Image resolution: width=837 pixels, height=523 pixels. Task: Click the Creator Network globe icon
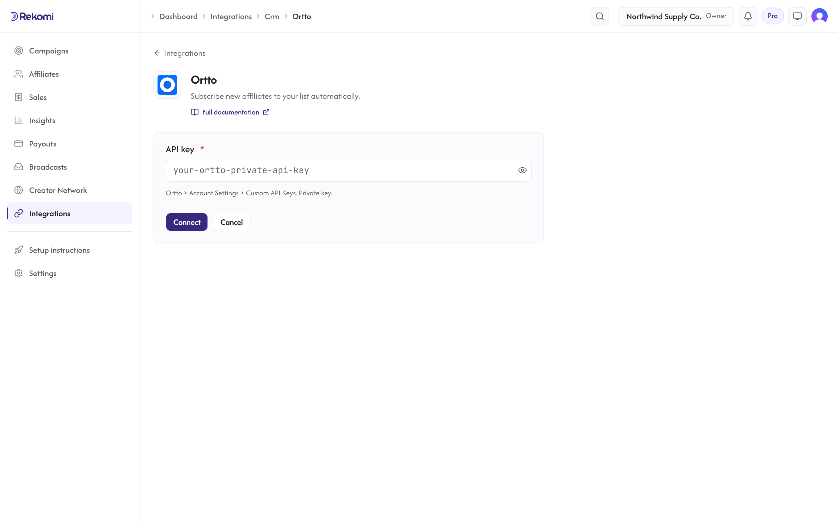click(19, 190)
